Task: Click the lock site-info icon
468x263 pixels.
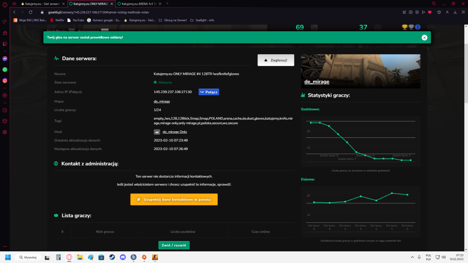Action: pos(42,12)
